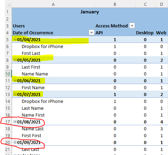Select column C header

click(145, 4)
